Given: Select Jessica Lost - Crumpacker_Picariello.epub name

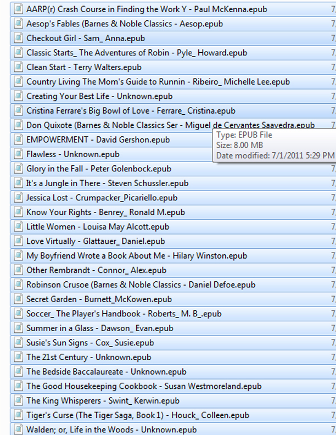Looking at the screenshot, I should coord(102,198).
